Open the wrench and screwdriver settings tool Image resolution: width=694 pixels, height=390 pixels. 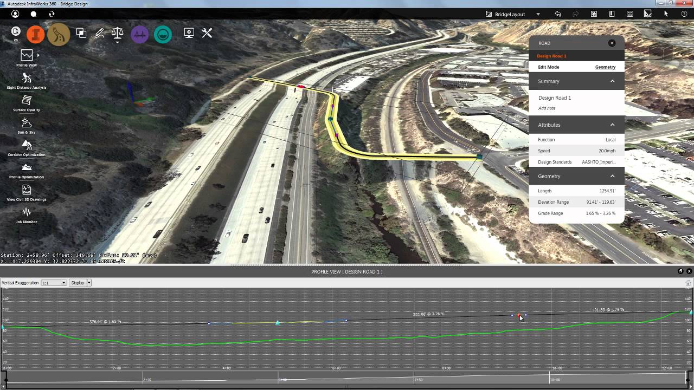pos(207,33)
